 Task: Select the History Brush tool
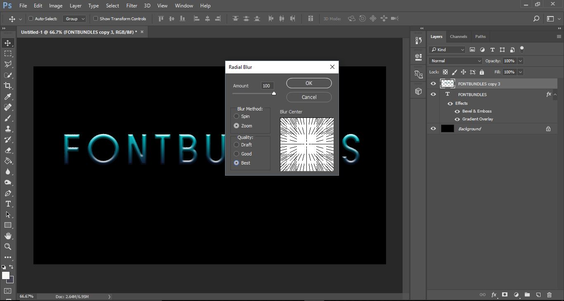(x=8, y=139)
